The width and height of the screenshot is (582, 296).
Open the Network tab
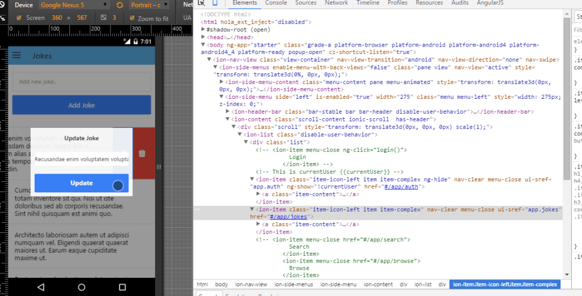336,3
